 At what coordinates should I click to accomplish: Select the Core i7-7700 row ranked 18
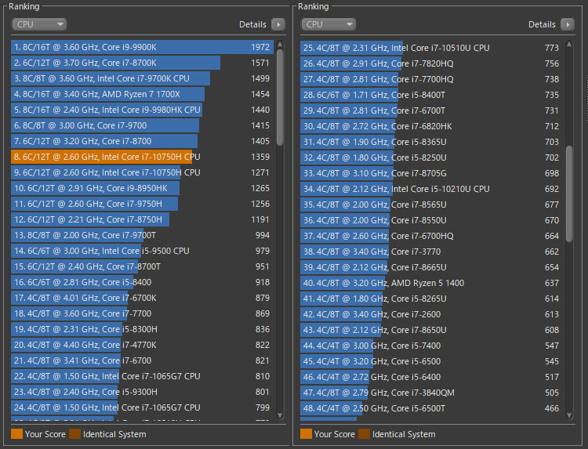pos(143,313)
